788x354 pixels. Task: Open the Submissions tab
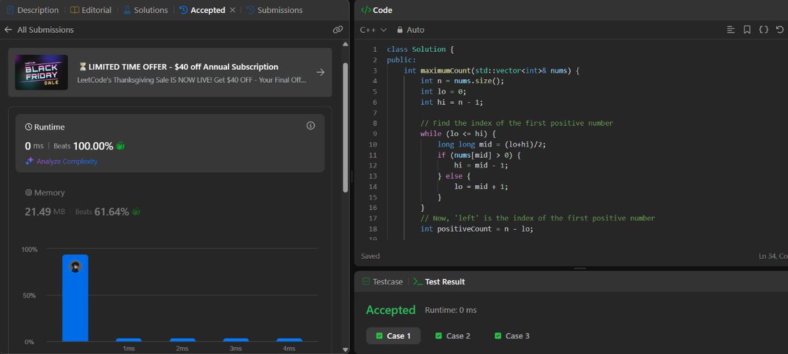click(x=274, y=10)
